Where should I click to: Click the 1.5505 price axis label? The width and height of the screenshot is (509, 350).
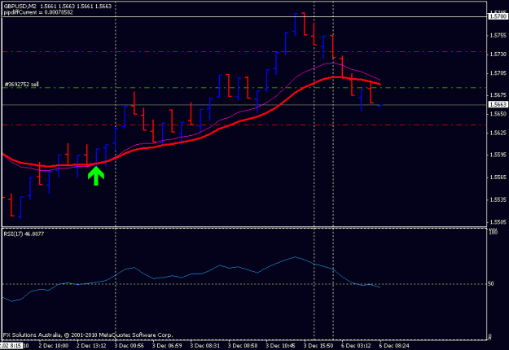(x=498, y=222)
